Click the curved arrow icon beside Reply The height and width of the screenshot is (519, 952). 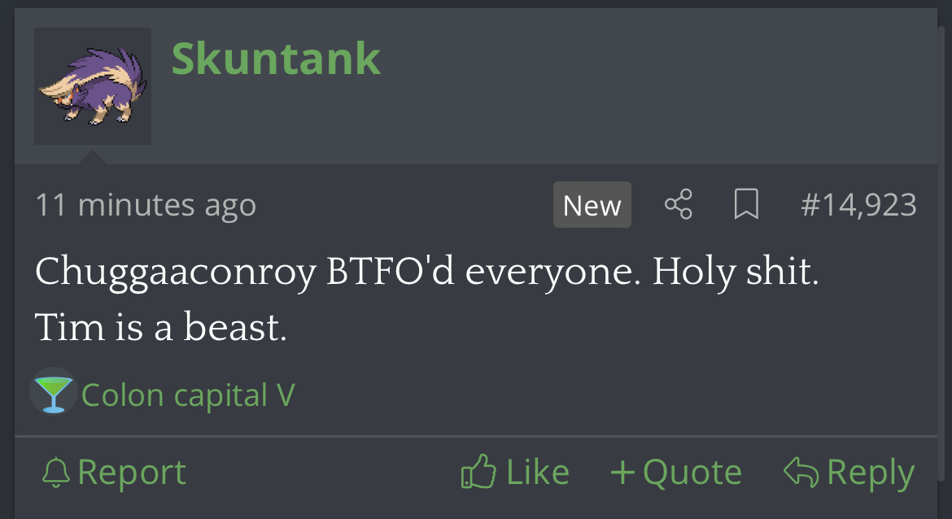tap(801, 472)
